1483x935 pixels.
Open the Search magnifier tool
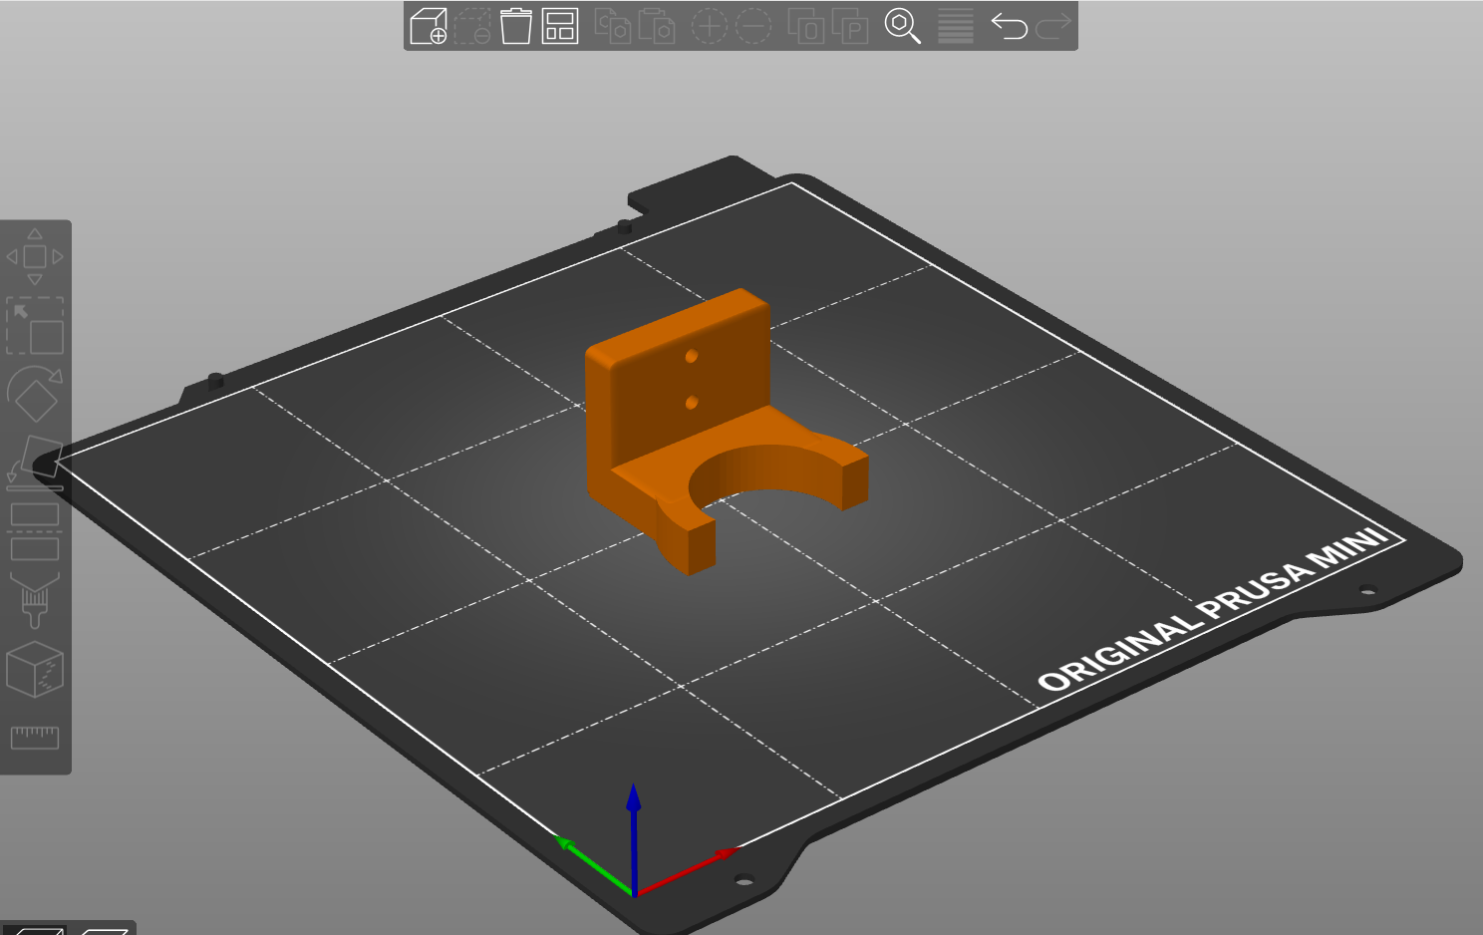(902, 26)
